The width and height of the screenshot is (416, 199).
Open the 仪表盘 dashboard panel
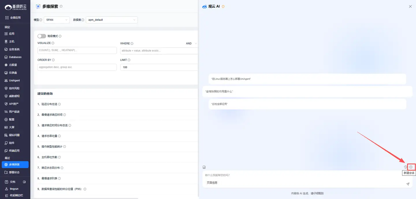13,72
